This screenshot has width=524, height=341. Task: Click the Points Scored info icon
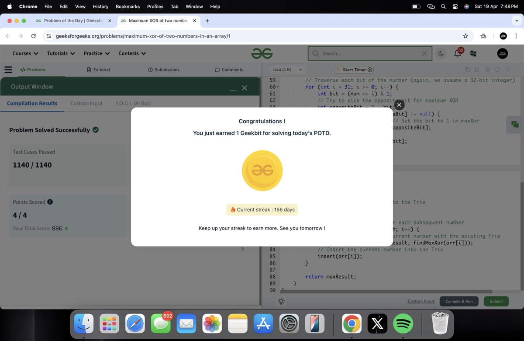pyautogui.click(x=50, y=202)
